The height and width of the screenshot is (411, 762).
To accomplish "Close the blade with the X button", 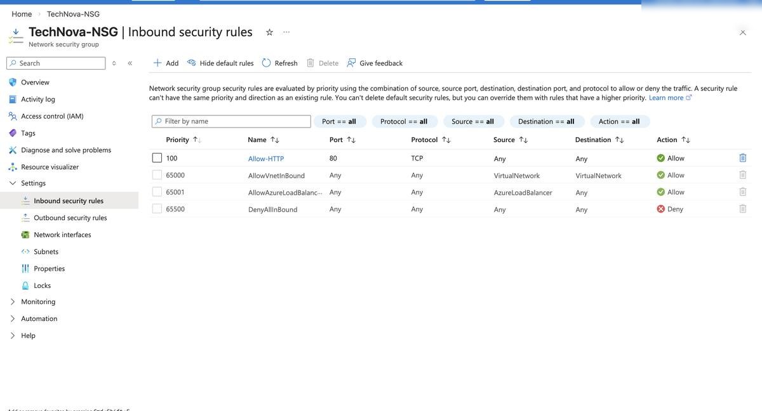I will pos(743,32).
